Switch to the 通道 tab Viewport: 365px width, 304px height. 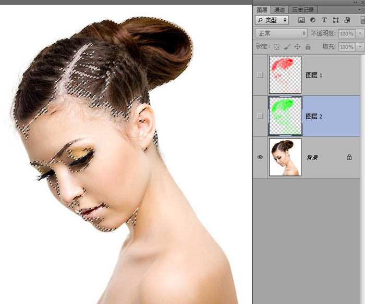(x=279, y=9)
